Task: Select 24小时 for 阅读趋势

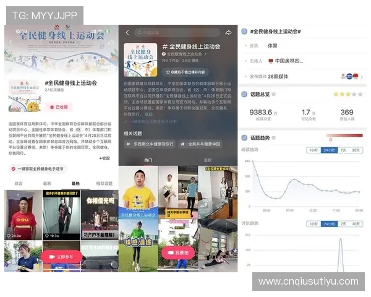Action: 329,150
